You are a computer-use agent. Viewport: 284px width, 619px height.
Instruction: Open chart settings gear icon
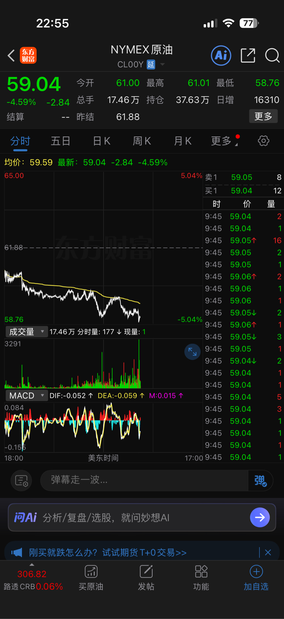[x=263, y=141]
